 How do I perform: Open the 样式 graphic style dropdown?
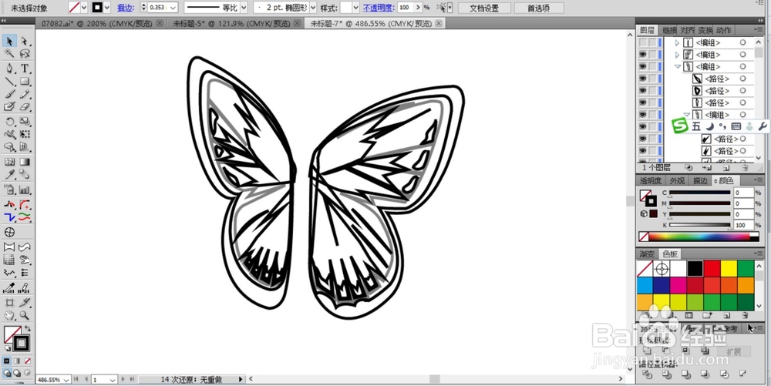point(356,8)
